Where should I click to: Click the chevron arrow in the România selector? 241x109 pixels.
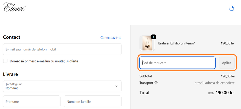tap(116, 86)
